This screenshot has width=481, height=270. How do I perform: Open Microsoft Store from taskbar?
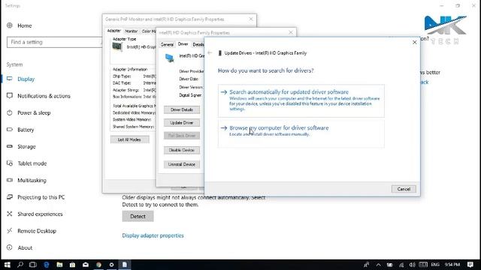(72, 265)
